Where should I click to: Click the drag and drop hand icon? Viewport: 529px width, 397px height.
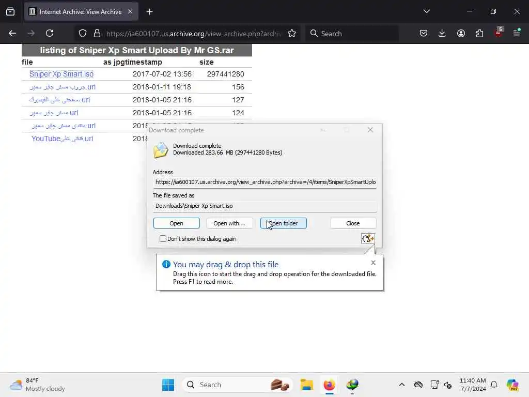click(x=368, y=238)
